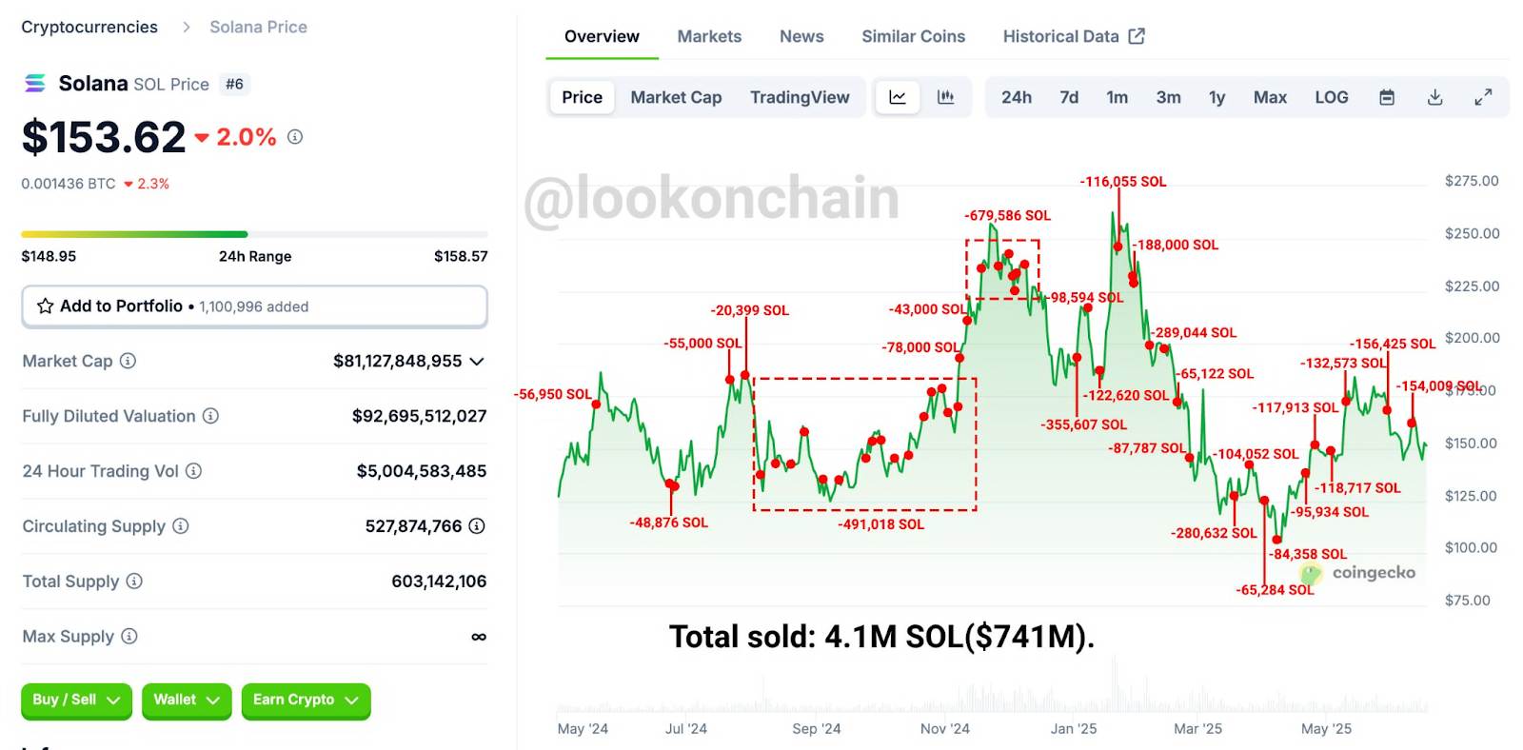Screen dimensions: 1523x750
Task: Open the Historical Data link
Action: click(x=1073, y=36)
